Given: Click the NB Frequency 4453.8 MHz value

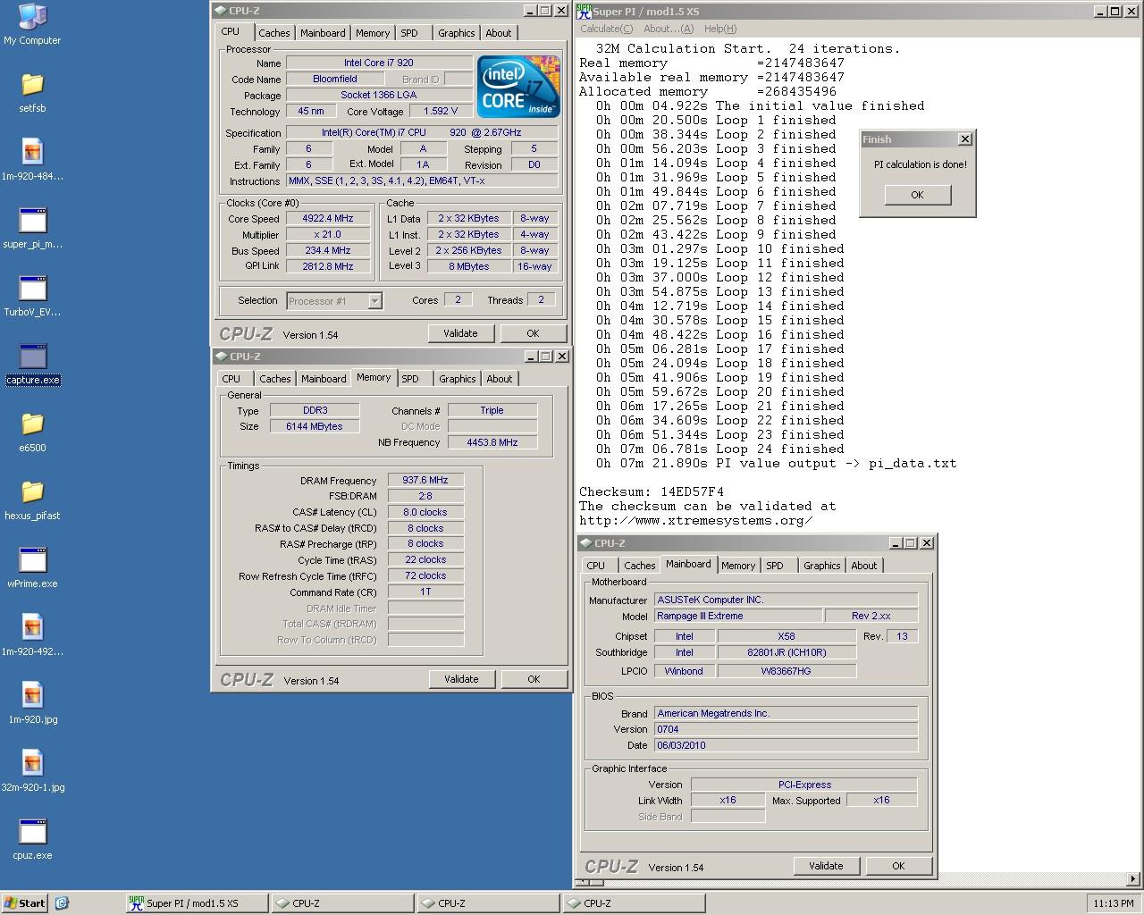Looking at the screenshot, I should [x=492, y=442].
